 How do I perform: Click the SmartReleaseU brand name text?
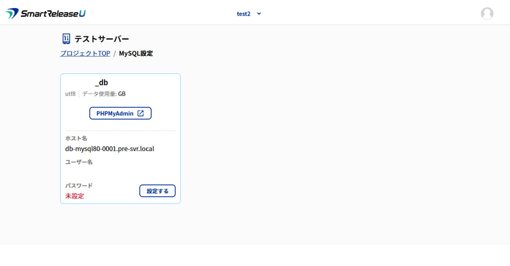(x=53, y=14)
